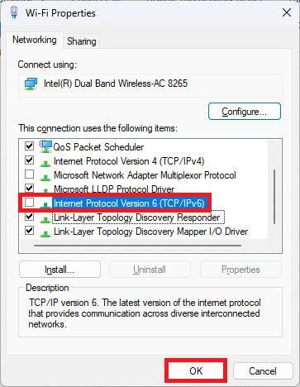Check Internet Protocol Version 6 (TCP/IPv6) checkbox
300x387 pixels.
[x=29, y=203]
